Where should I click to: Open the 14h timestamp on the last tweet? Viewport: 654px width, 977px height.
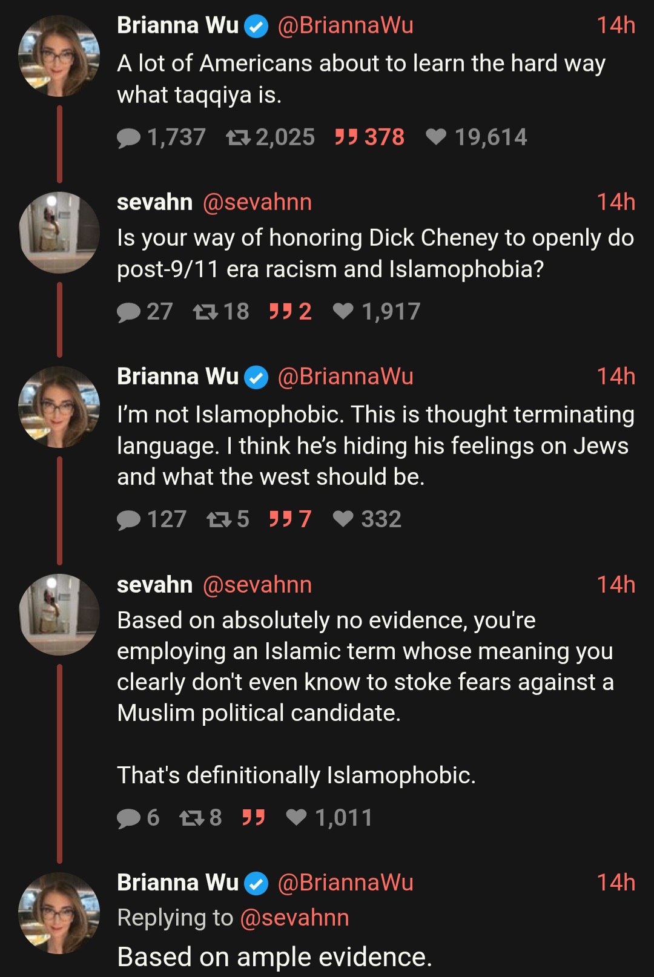pyautogui.click(x=615, y=883)
